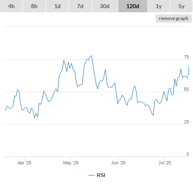Image resolution: width=193 pixels, height=186 pixels.
Task: Switch to the 5y range tab
Action: click(181, 6)
